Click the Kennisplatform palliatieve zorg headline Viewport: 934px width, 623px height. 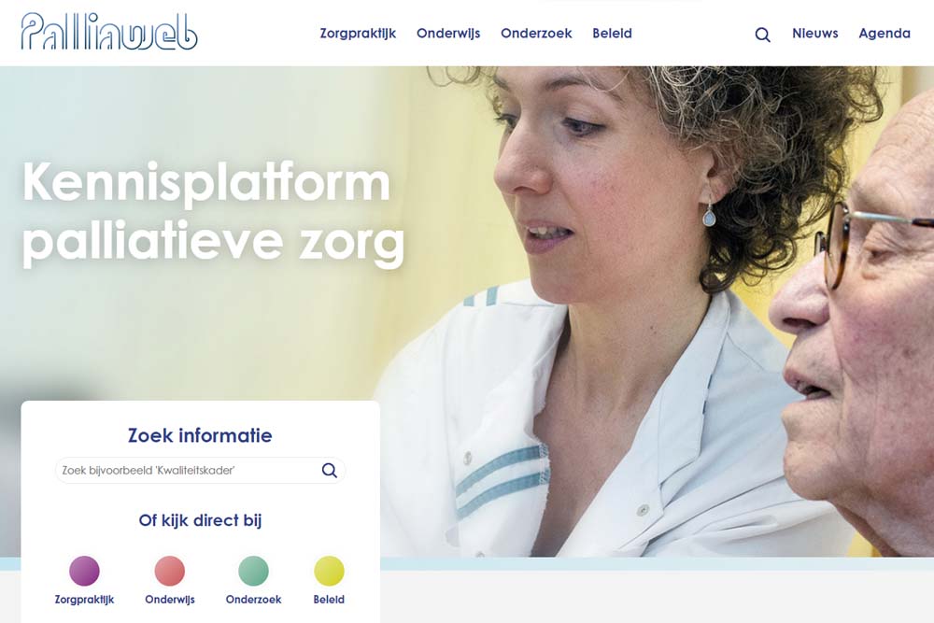coord(213,212)
